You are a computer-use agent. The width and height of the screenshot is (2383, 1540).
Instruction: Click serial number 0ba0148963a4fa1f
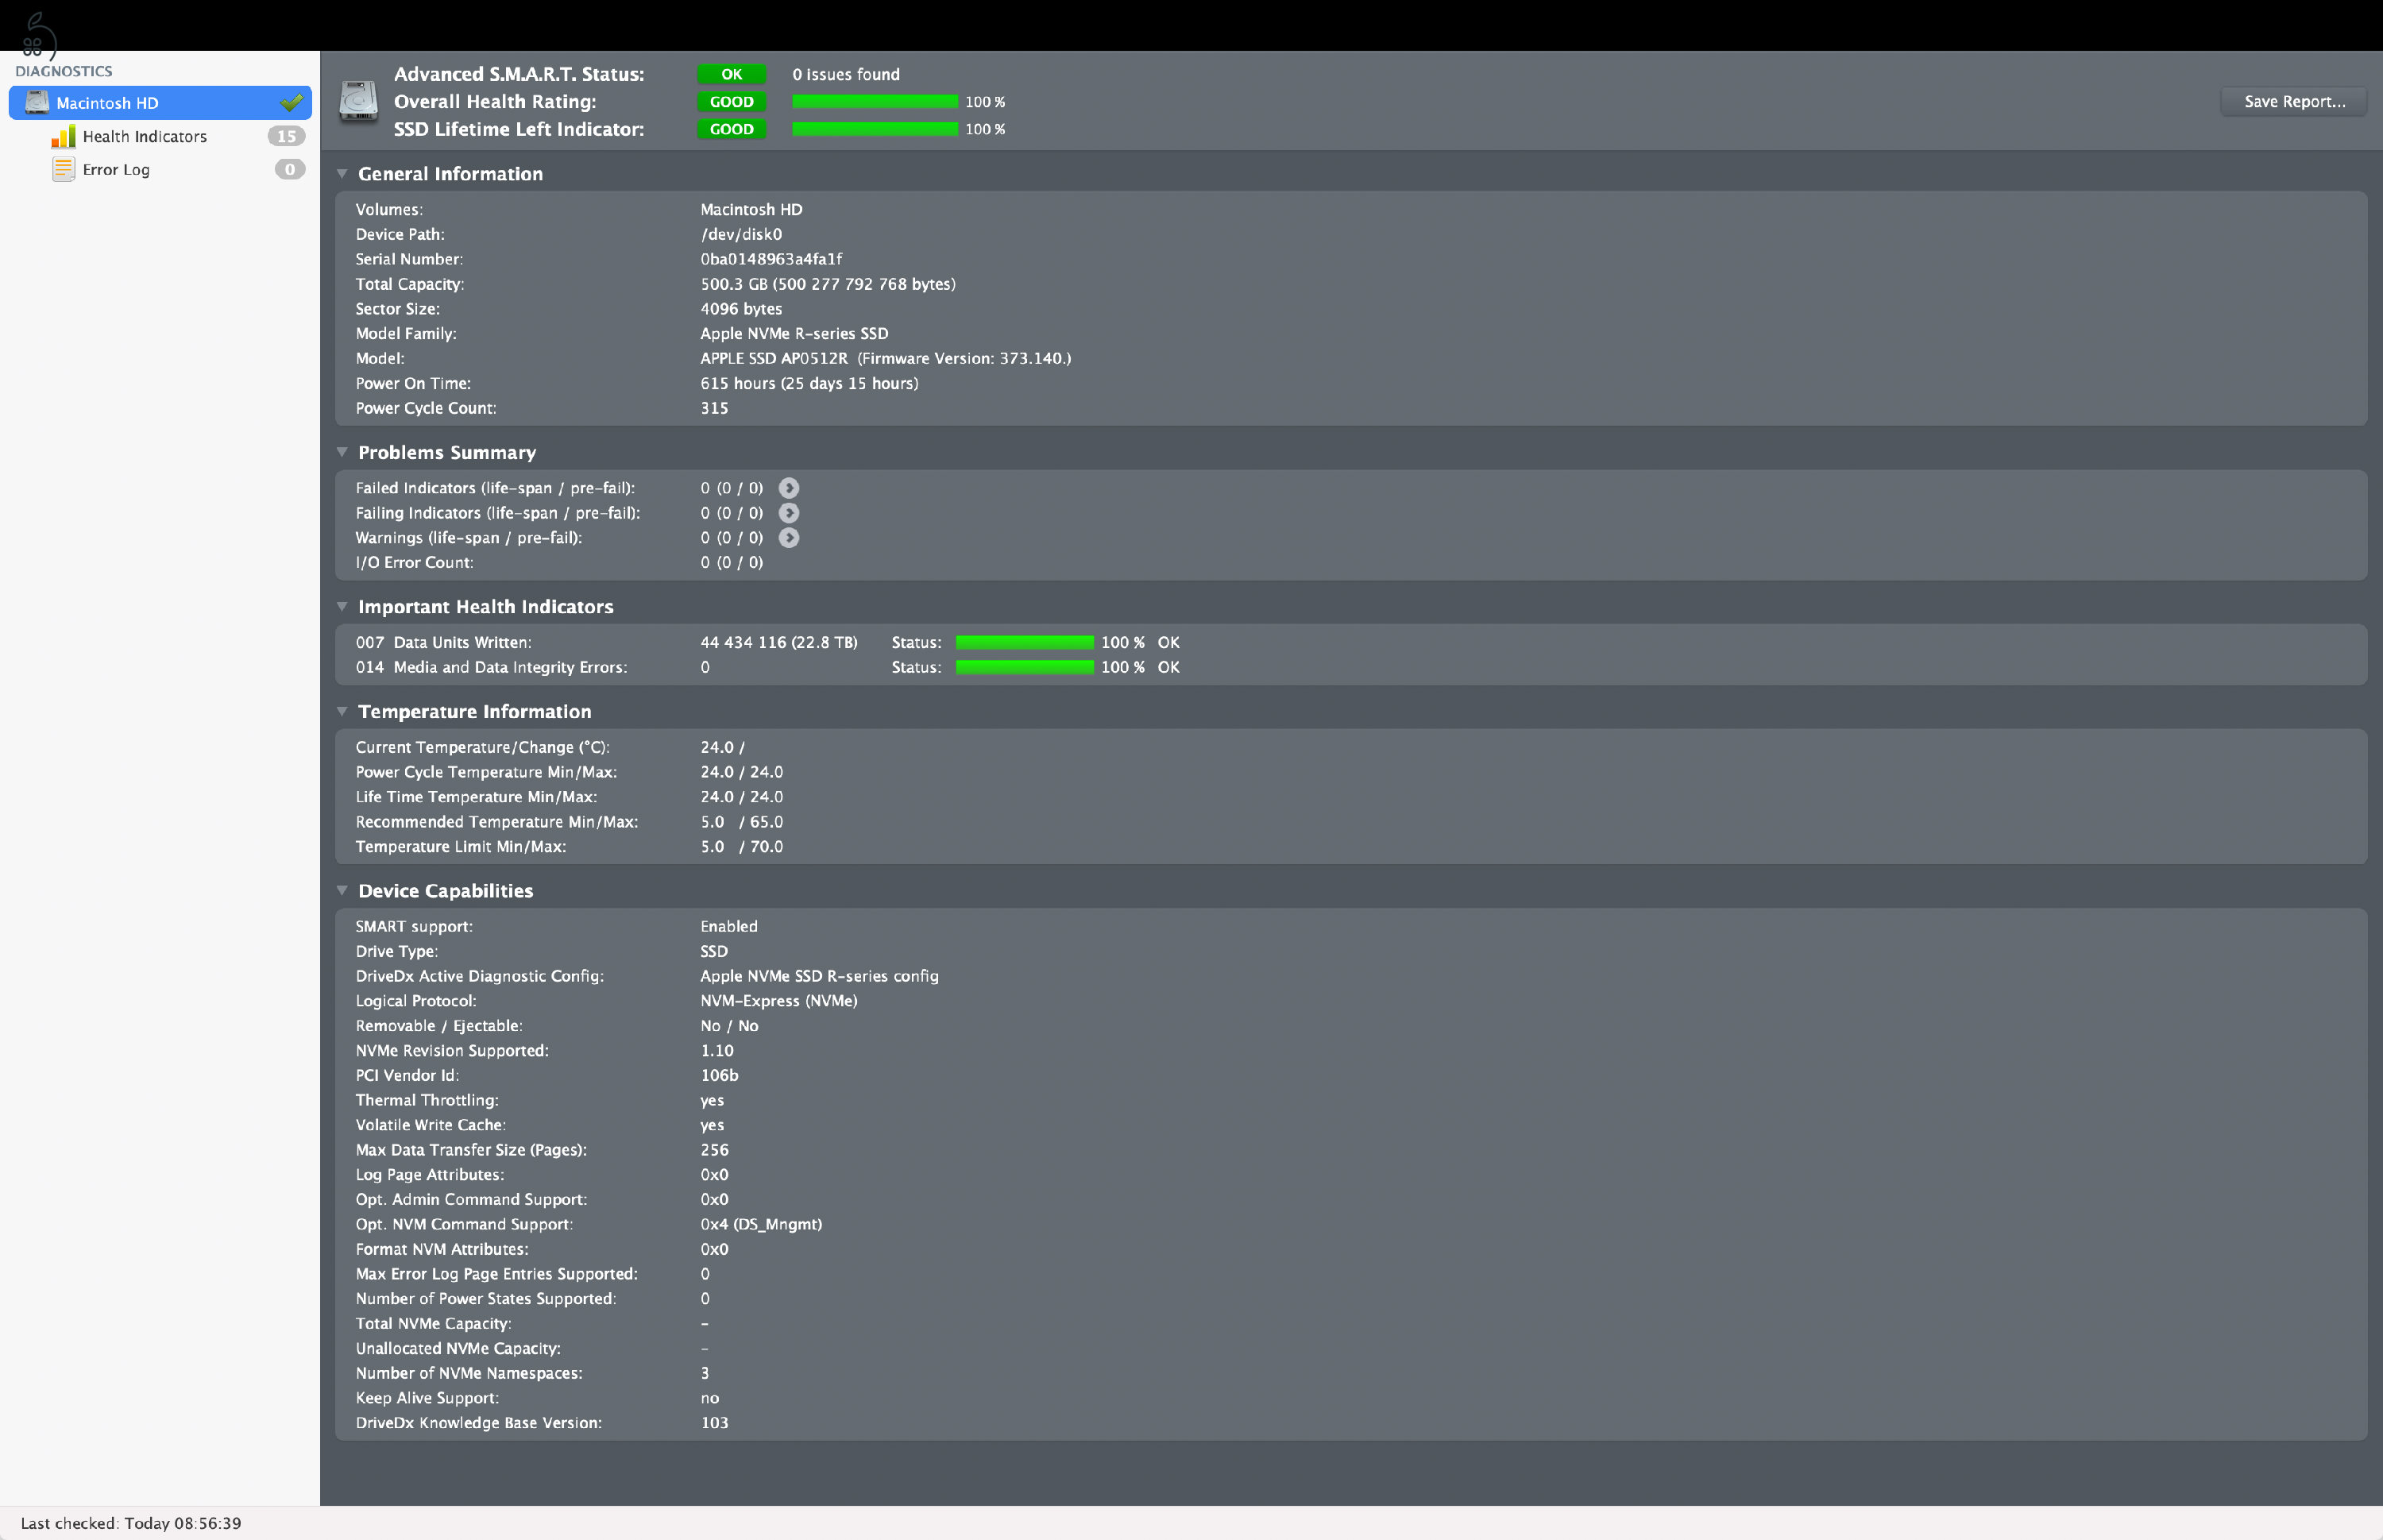coord(771,259)
